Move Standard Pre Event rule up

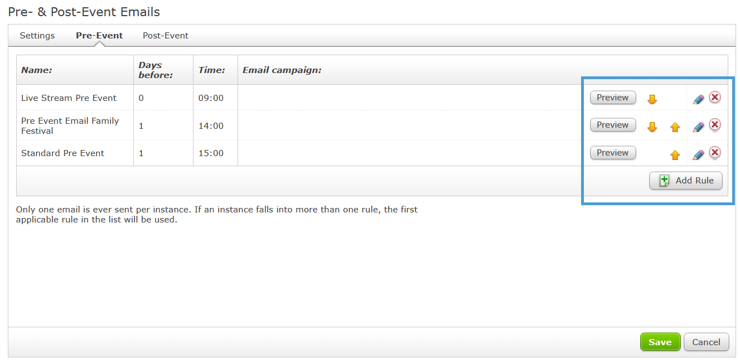(675, 155)
